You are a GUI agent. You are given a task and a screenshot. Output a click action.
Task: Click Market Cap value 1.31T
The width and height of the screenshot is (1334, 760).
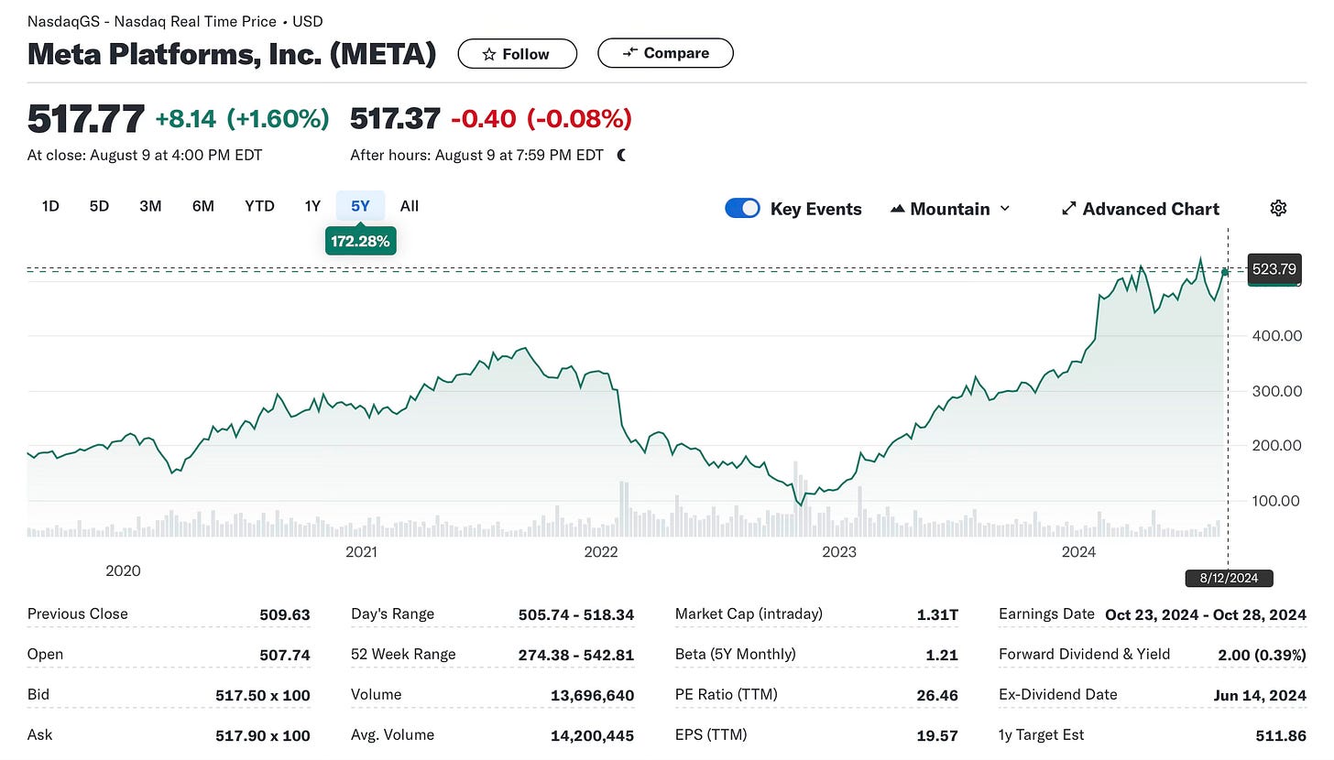[x=937, y=614]
